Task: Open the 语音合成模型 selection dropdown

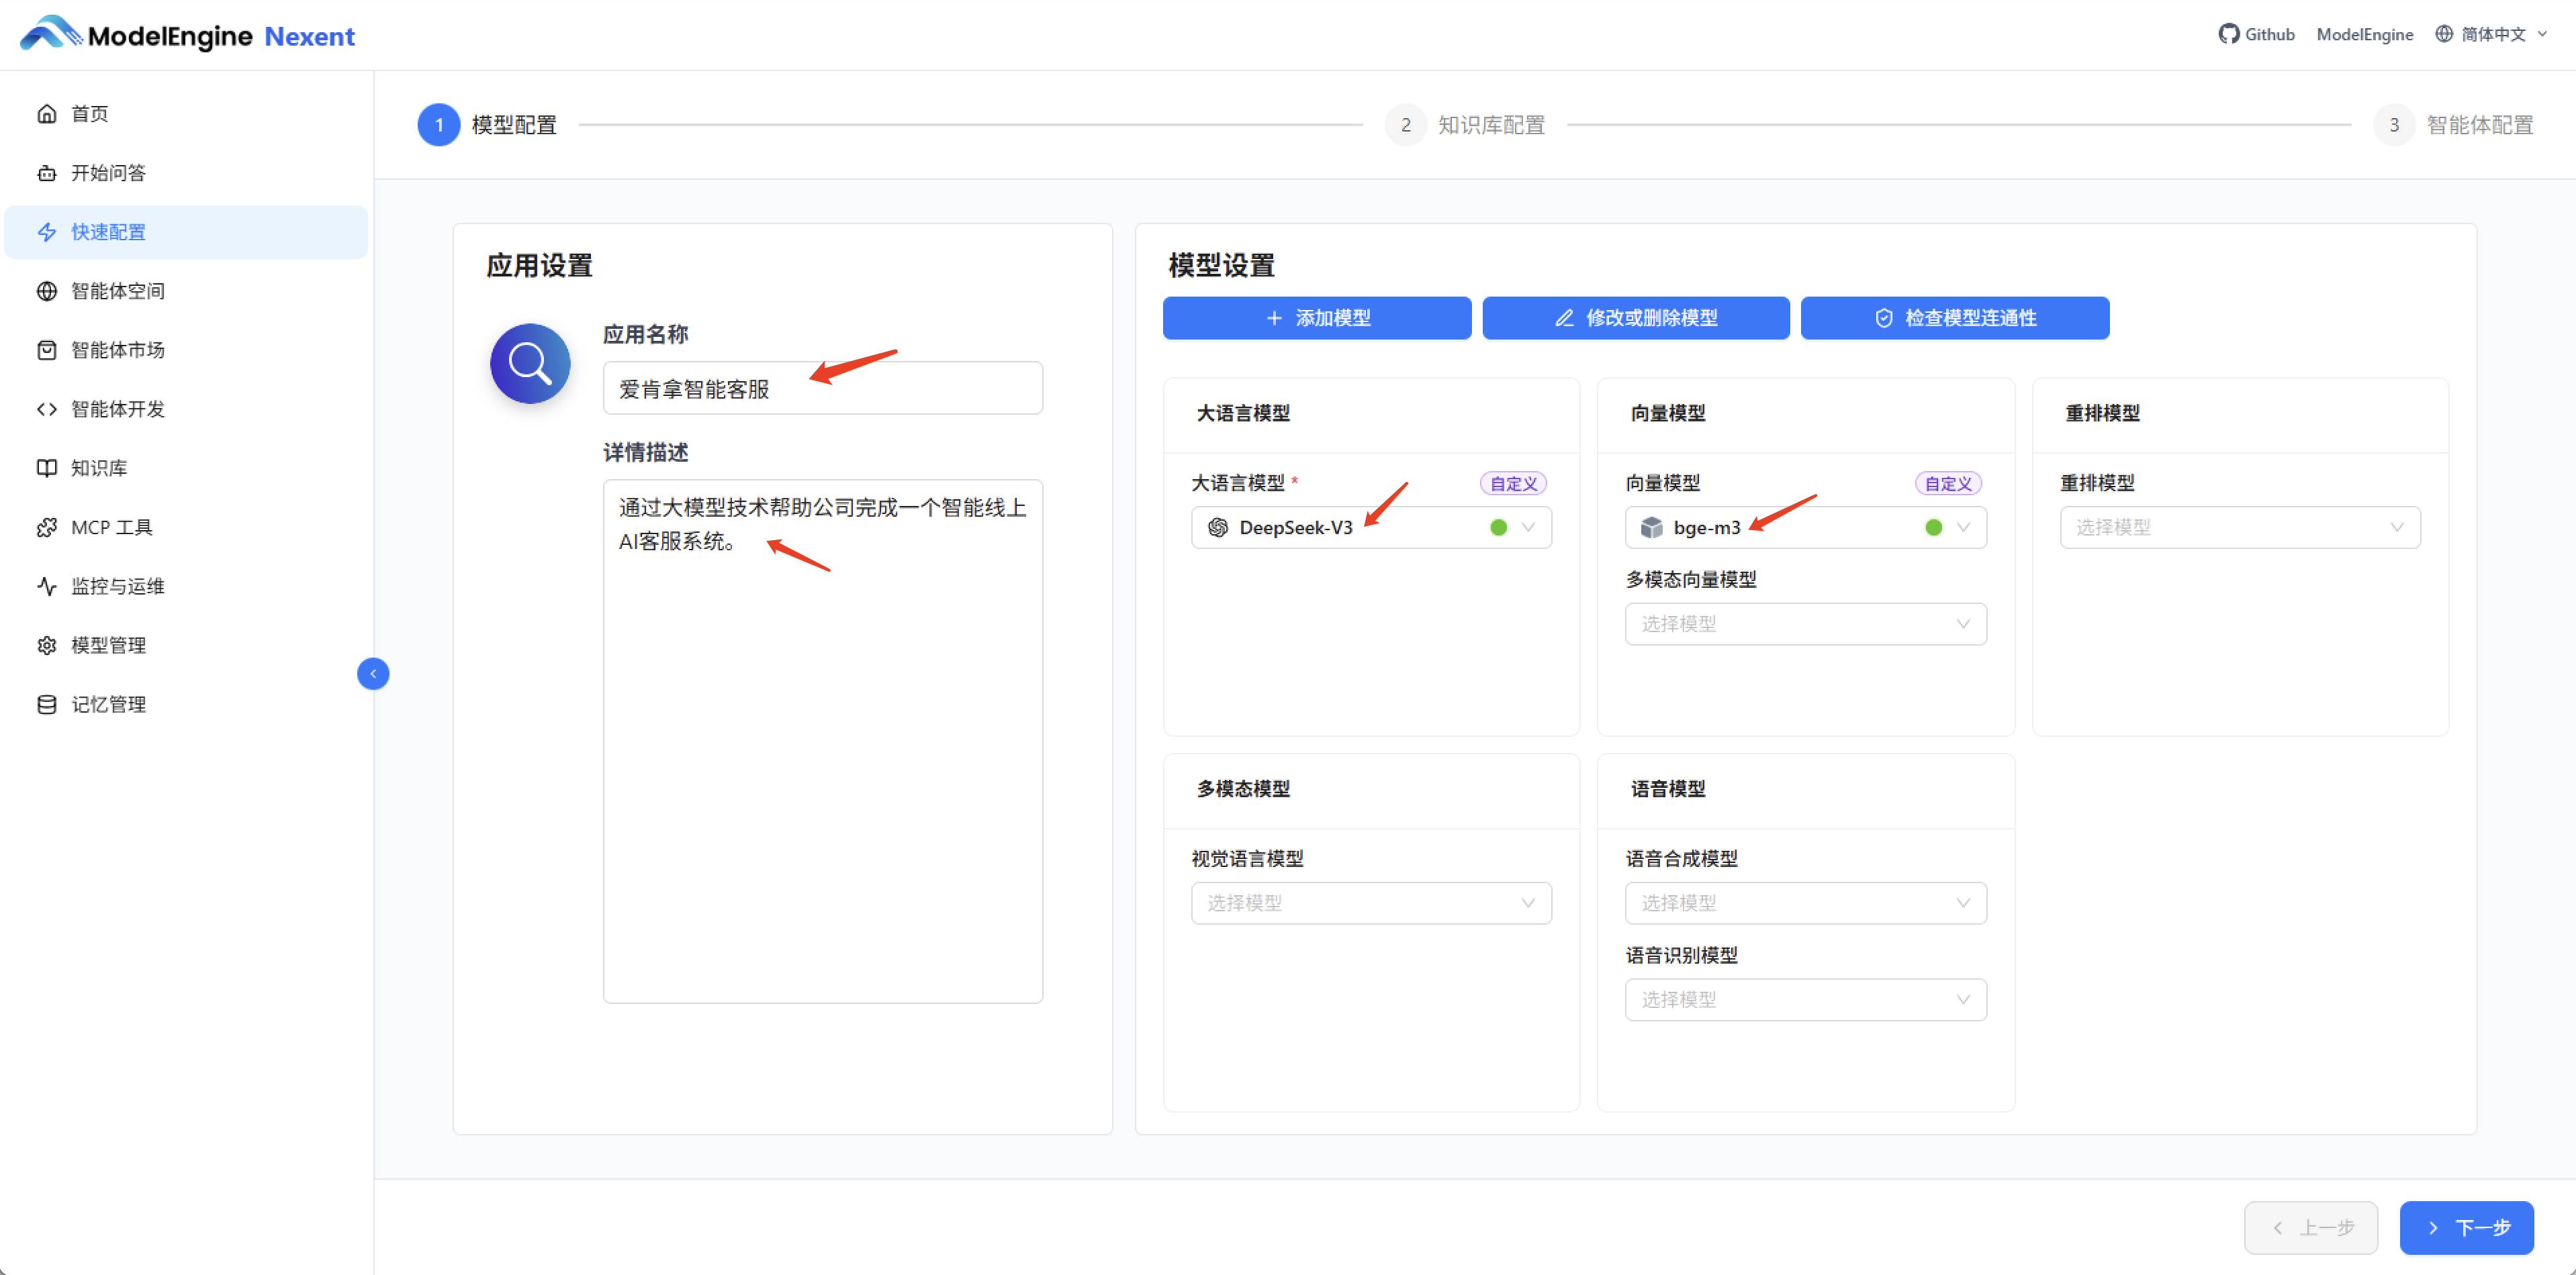Action: click(x=1804, y=903)
